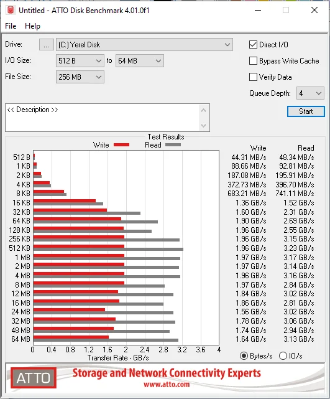Screen dimensions: 330x399
Task: Open the 256 MB File Size dropdown
Action: coord(80,77)
